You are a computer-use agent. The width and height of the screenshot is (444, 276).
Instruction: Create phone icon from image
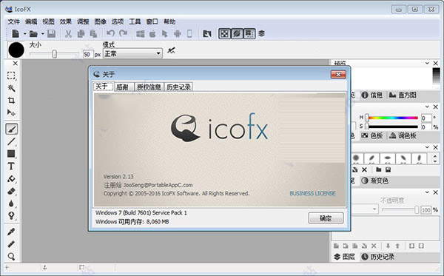tap(189, 34)
